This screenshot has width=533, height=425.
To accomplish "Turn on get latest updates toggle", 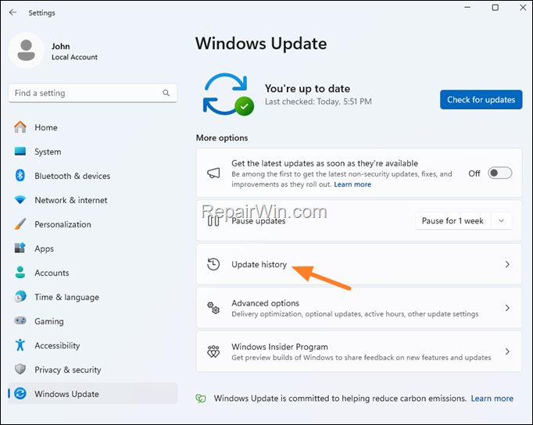I will (499, 173).
